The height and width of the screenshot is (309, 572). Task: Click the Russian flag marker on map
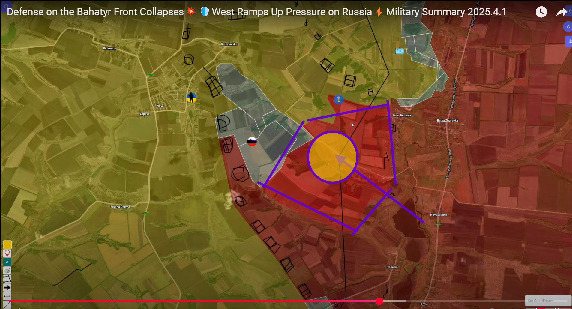252,141
